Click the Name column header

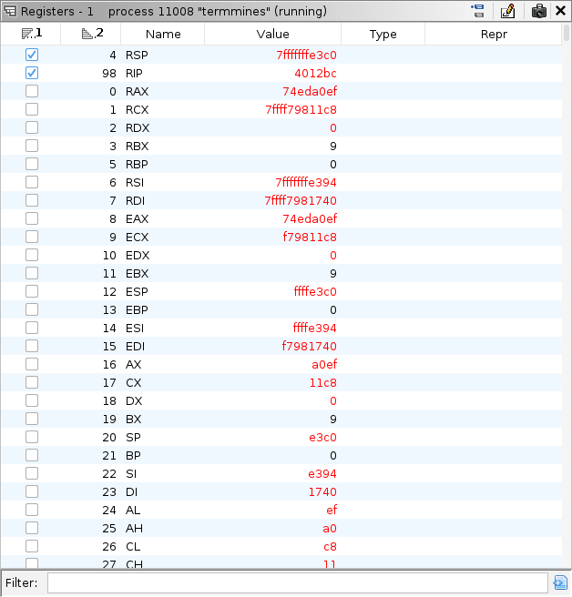163,34
